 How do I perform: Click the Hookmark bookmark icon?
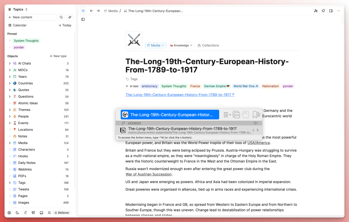tap(255, 115)
